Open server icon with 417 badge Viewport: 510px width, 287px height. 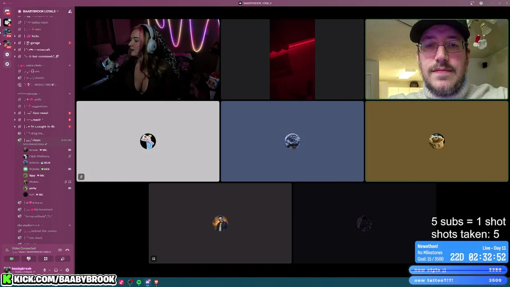pos(7,43)
